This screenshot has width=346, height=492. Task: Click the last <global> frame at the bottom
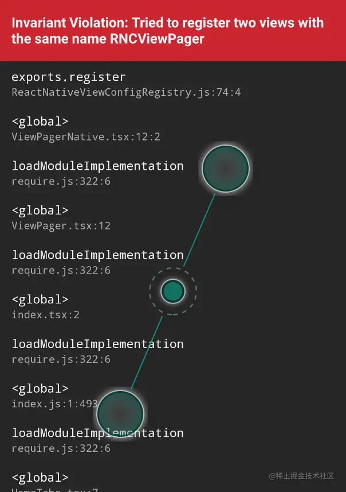pyautogui.click(x=40, y=477)
